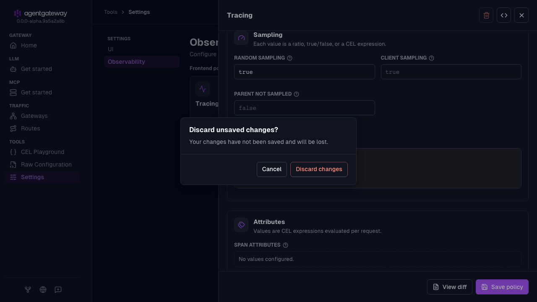Click the network graph icon in sidebar footer
Screen dimensions: 537x302
[28, 289]
